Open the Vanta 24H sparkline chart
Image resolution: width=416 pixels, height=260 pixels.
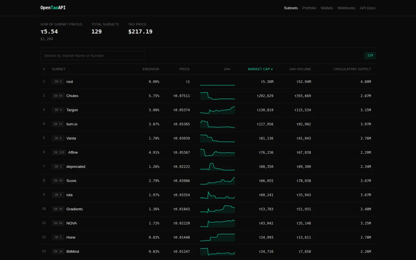pos(218,138)
